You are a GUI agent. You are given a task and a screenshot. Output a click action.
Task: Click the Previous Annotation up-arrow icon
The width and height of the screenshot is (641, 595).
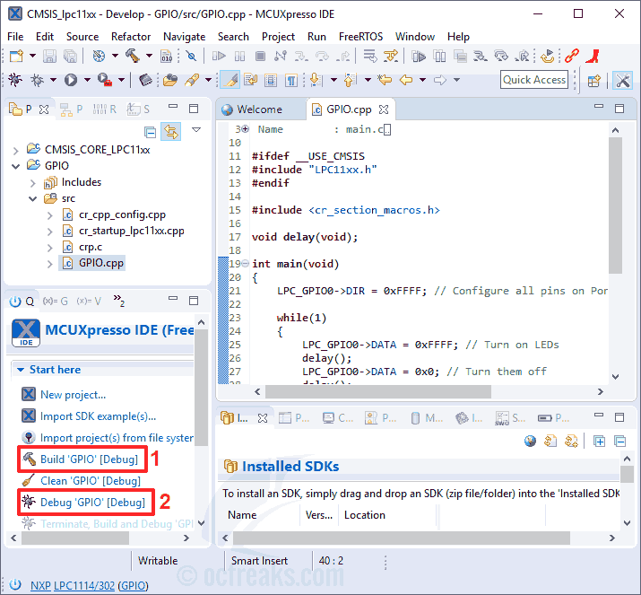pos(351,80)
